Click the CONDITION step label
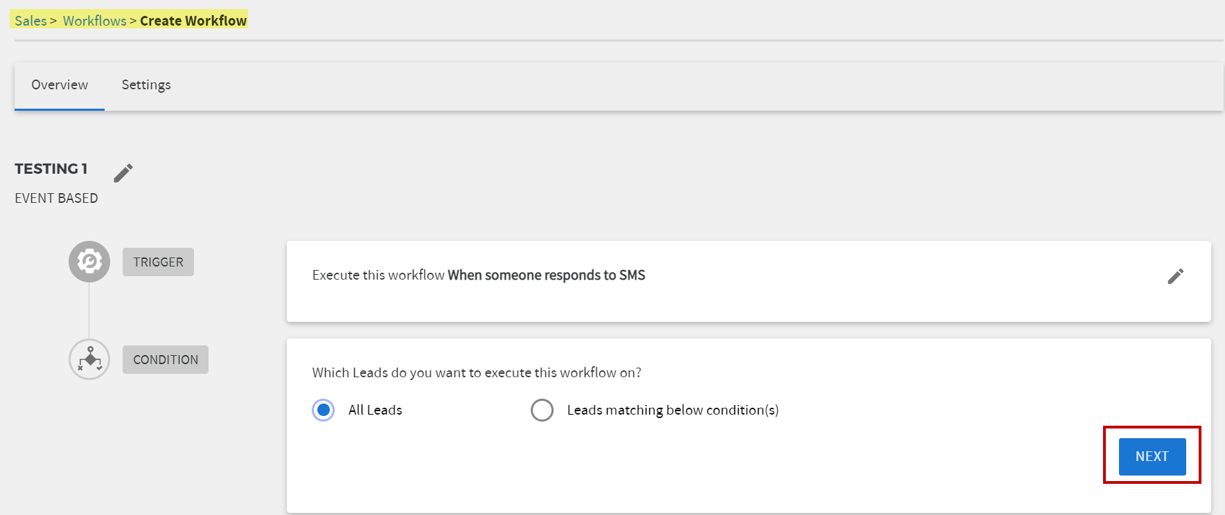The image size is (1225, 515). tap(166, 359)
